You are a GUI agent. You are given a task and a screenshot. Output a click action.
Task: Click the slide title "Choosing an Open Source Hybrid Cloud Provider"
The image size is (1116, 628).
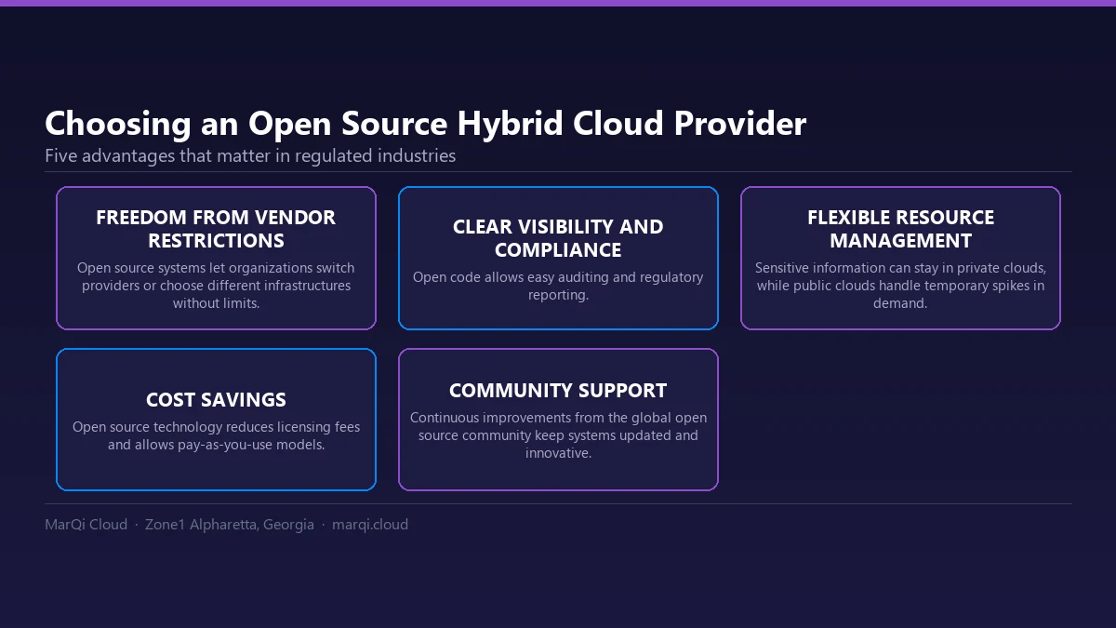(x=425, y=124)
